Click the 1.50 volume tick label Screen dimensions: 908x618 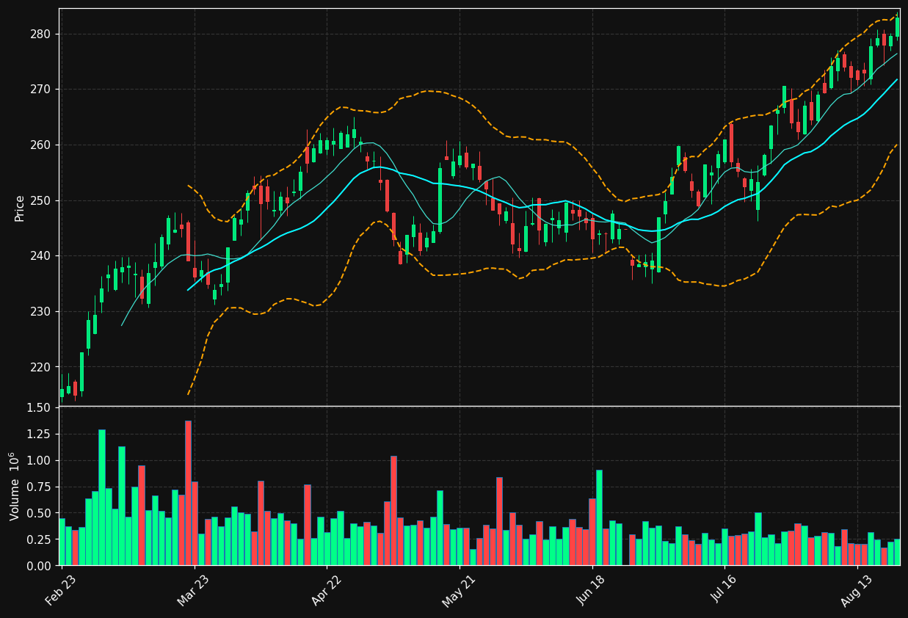pyautogui.click(x=39, y=408)
